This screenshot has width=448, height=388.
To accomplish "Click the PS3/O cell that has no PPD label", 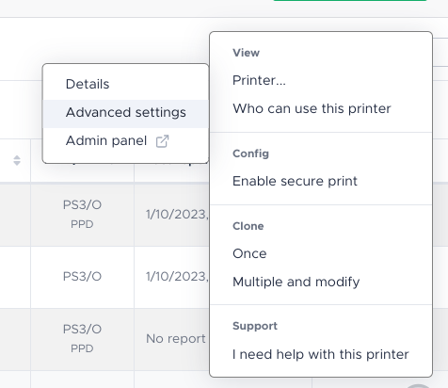I will pos(82,277).
